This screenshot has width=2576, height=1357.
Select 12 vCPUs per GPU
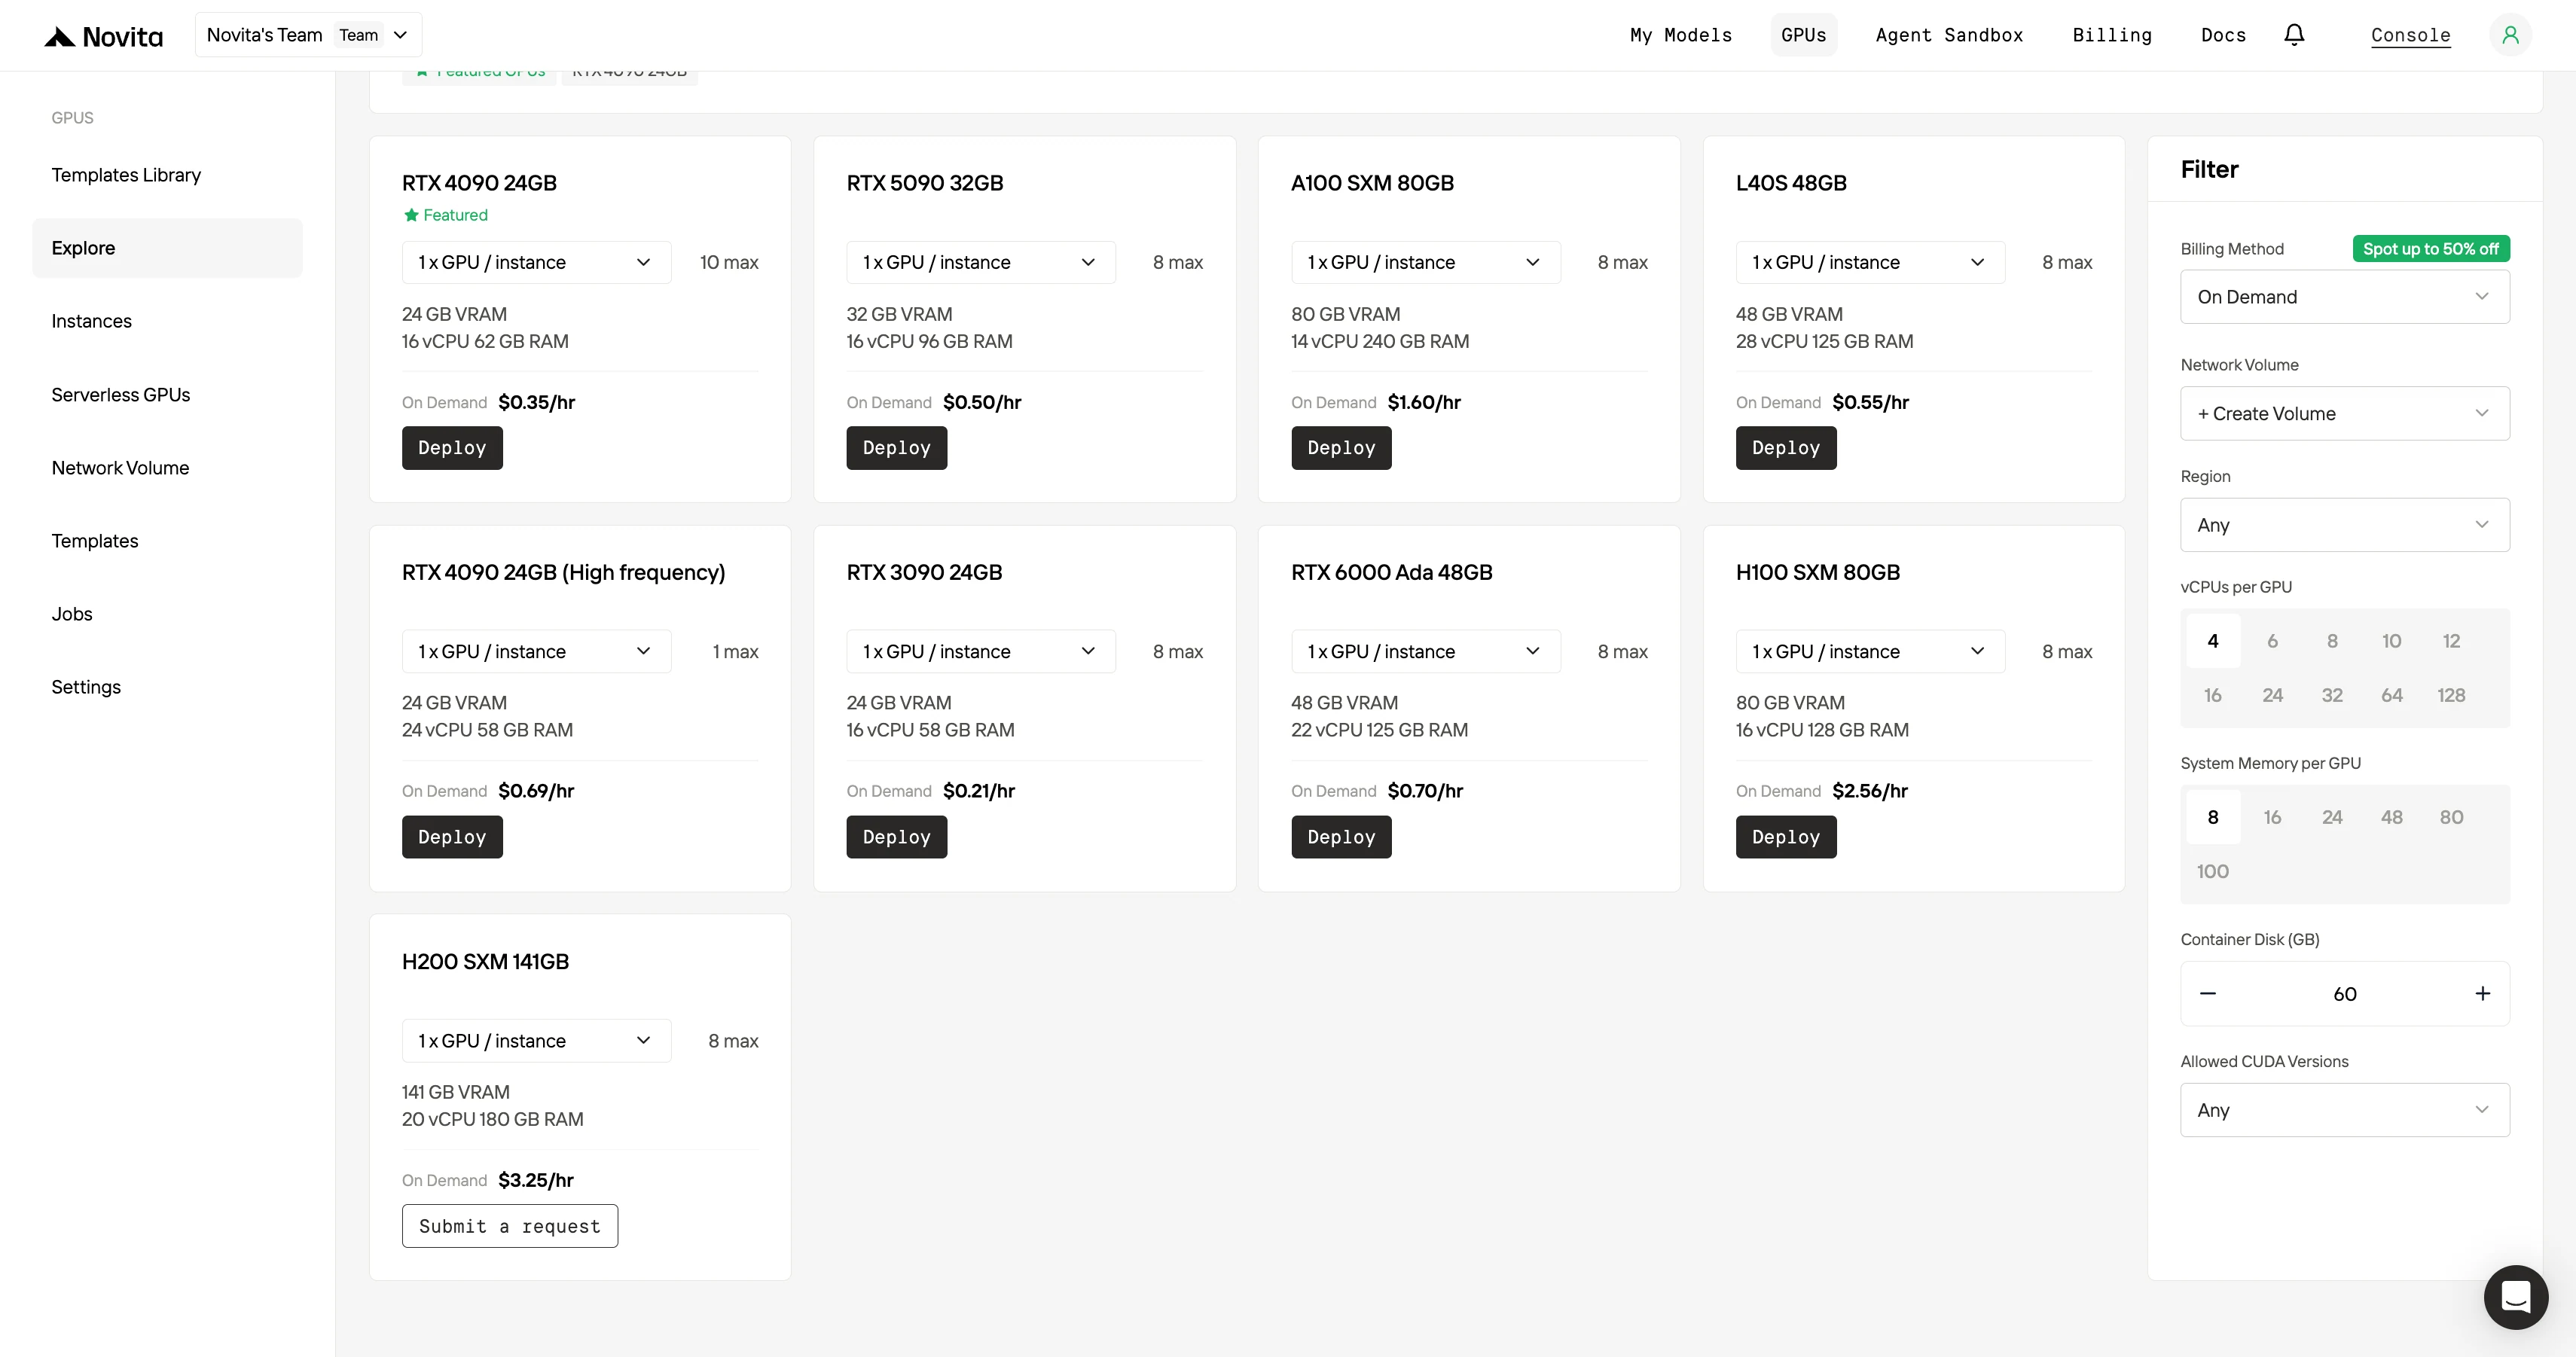tap(2451, 641)
